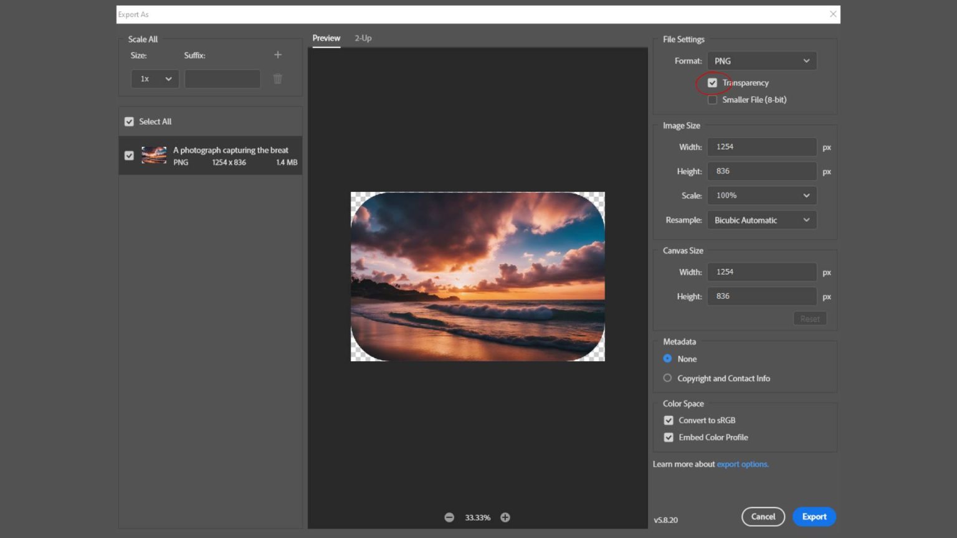The image size is (957, 538).
Task: Disable the Transparency option
Action: click(712, 82)
